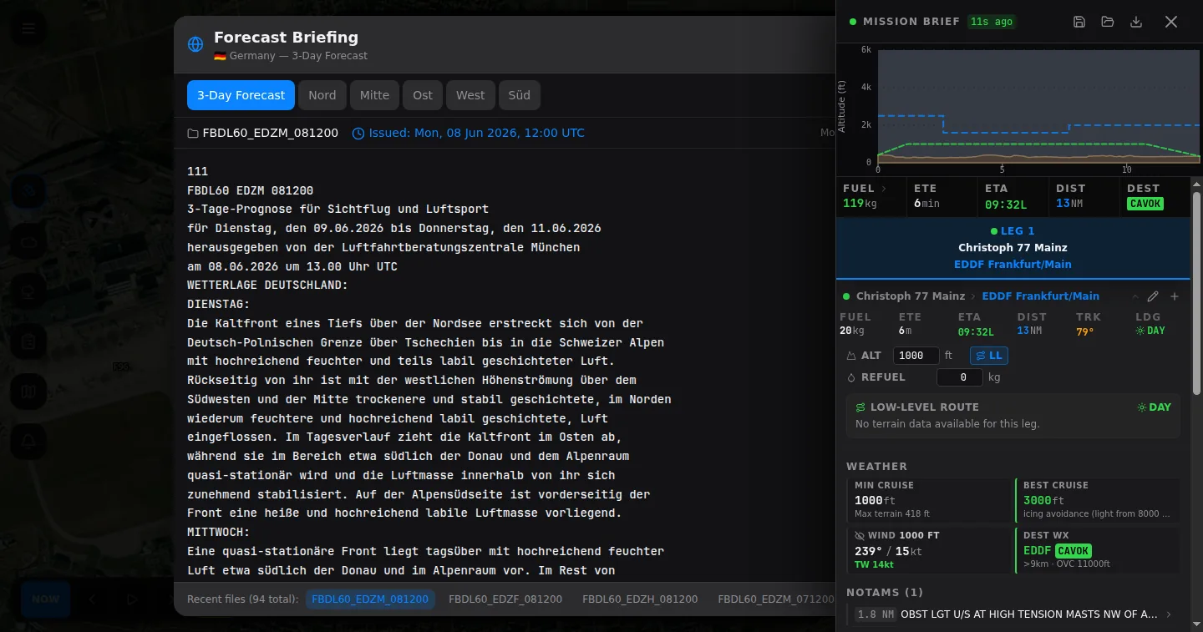Click the 1.8 NM OBST LGT NOTAM entry

pyautogui.click(x=1013, y=614)
